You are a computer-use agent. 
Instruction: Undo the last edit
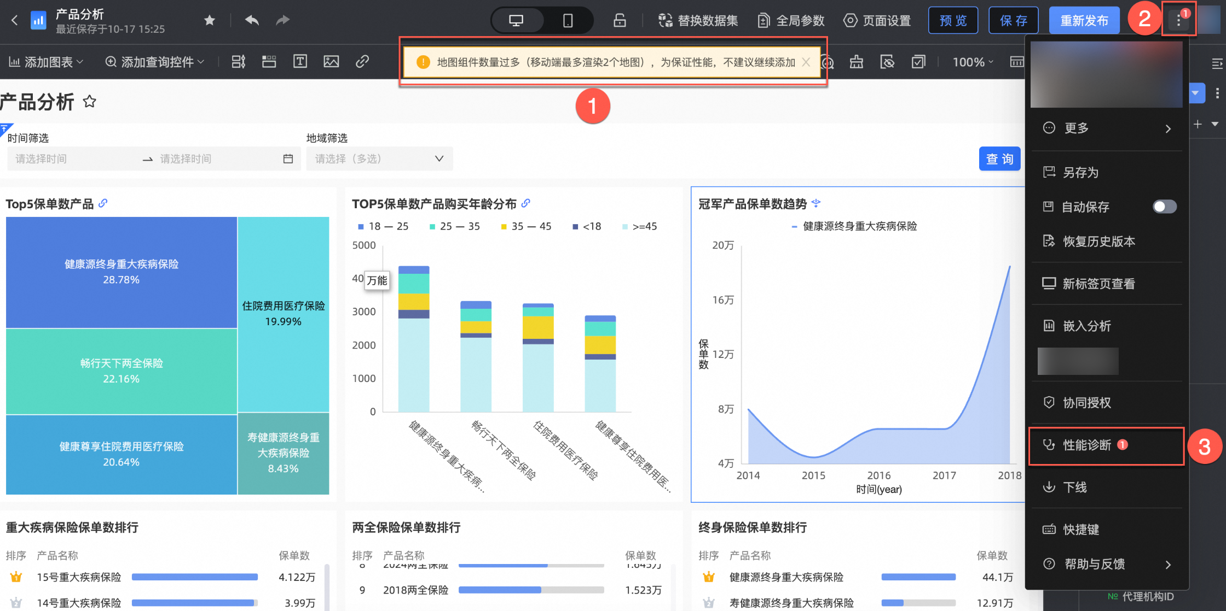click(x=252, y=20)
